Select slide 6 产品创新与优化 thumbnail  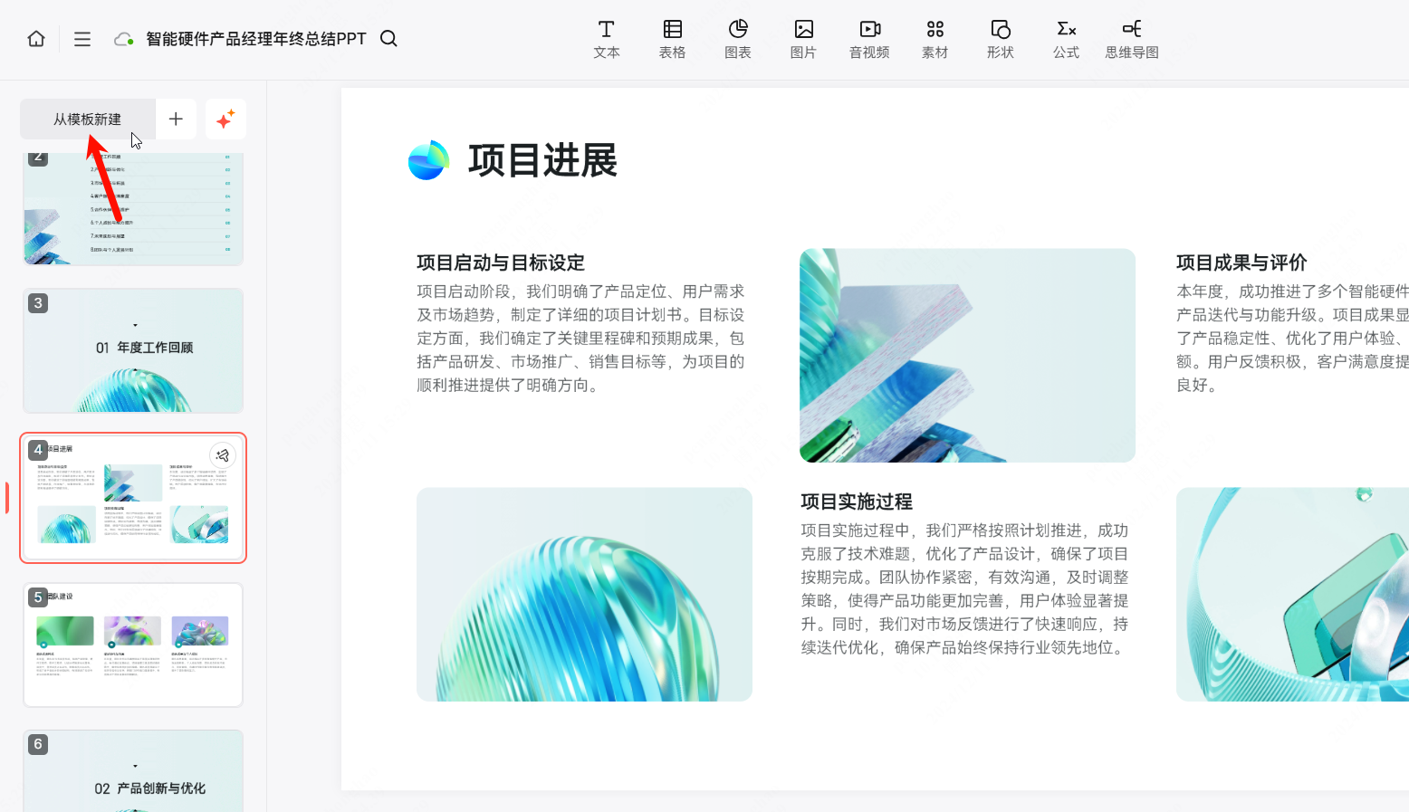click(x=133, y=771)
